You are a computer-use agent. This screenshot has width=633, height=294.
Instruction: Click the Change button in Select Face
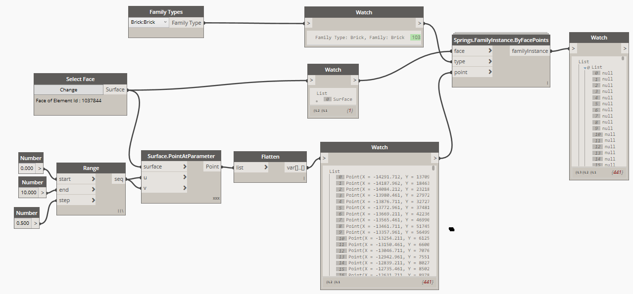pyautogui.click(x=68, y=90)
